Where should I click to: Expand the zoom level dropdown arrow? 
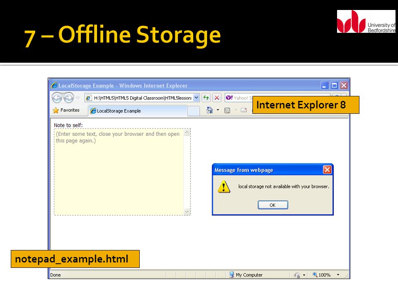click(x=338, y=275)
